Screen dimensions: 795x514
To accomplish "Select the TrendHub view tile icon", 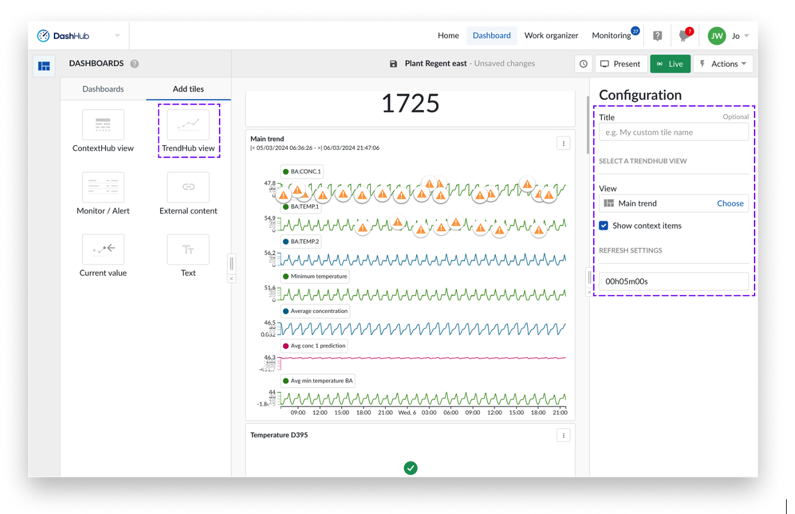I will click(188, 125).
